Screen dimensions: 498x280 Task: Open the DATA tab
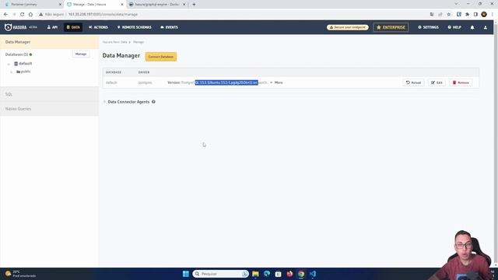click(x=73, y=27)
